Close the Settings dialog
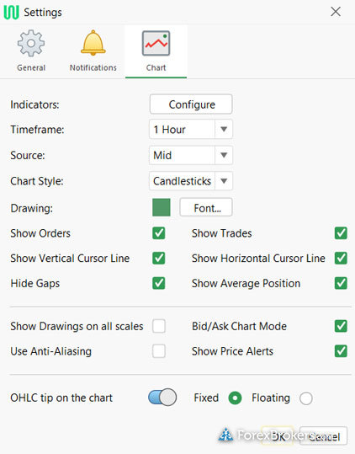355x454 pixels. (x=336, y=12)
